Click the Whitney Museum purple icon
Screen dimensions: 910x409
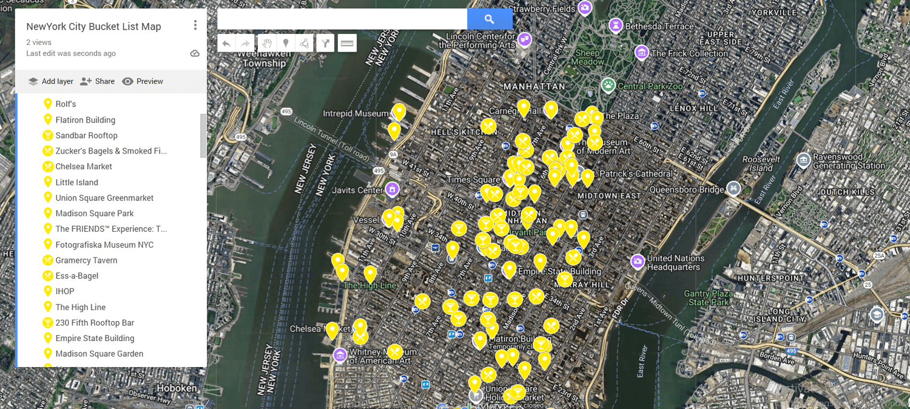click(340, 355)
